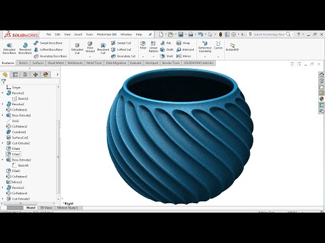Click the Undo icon
Image resolution: width=325 pixels, height=243 pixels.
point(200,34)
